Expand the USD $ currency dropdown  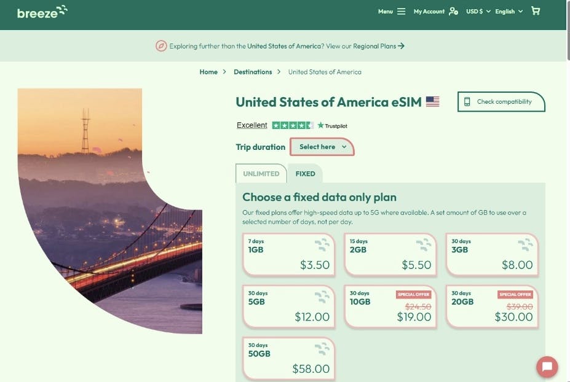tap(478, 11)
